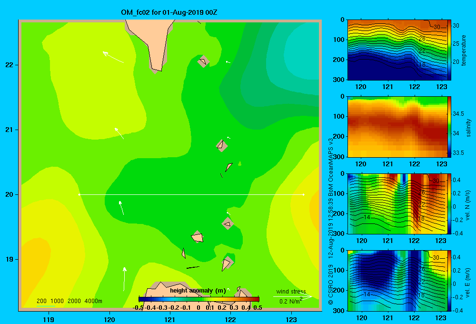This screenshot has width=476, height=324.
Task: Click the "height anomaly (m)" label
Action: pyautogui.click(x=198, y=291)
